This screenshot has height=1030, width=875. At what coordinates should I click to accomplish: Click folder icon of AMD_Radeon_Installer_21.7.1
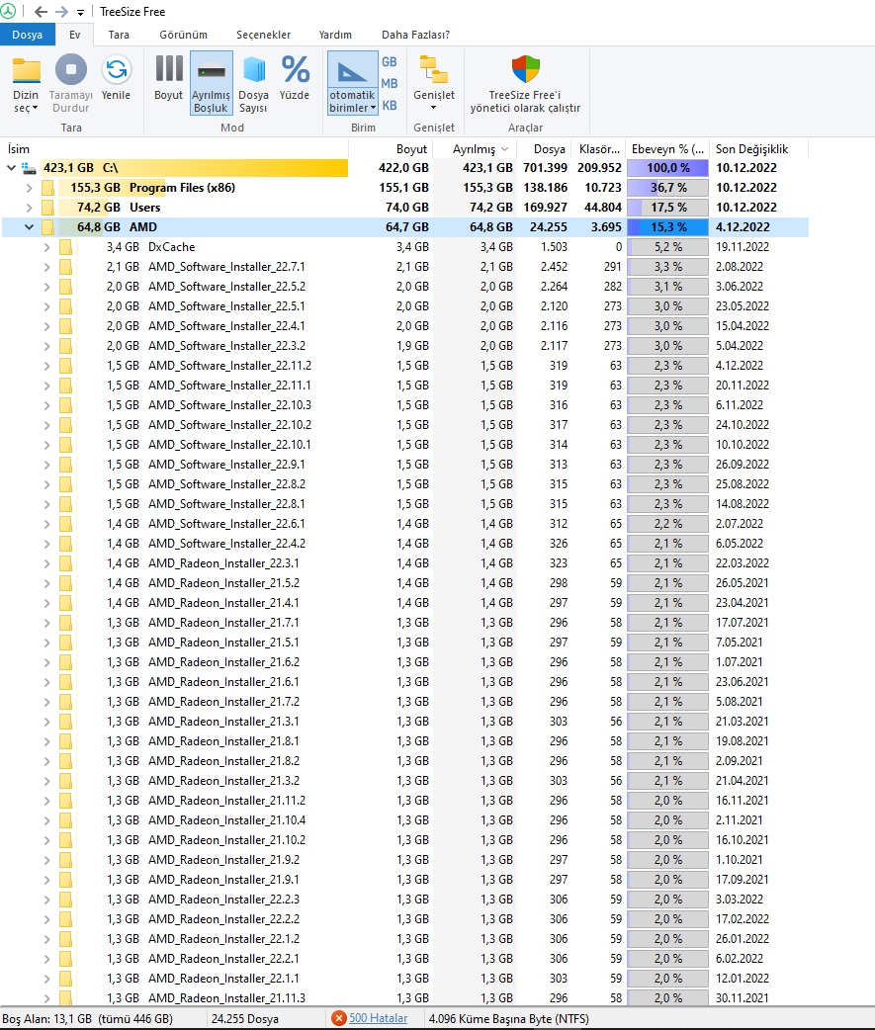click(65, 622)
